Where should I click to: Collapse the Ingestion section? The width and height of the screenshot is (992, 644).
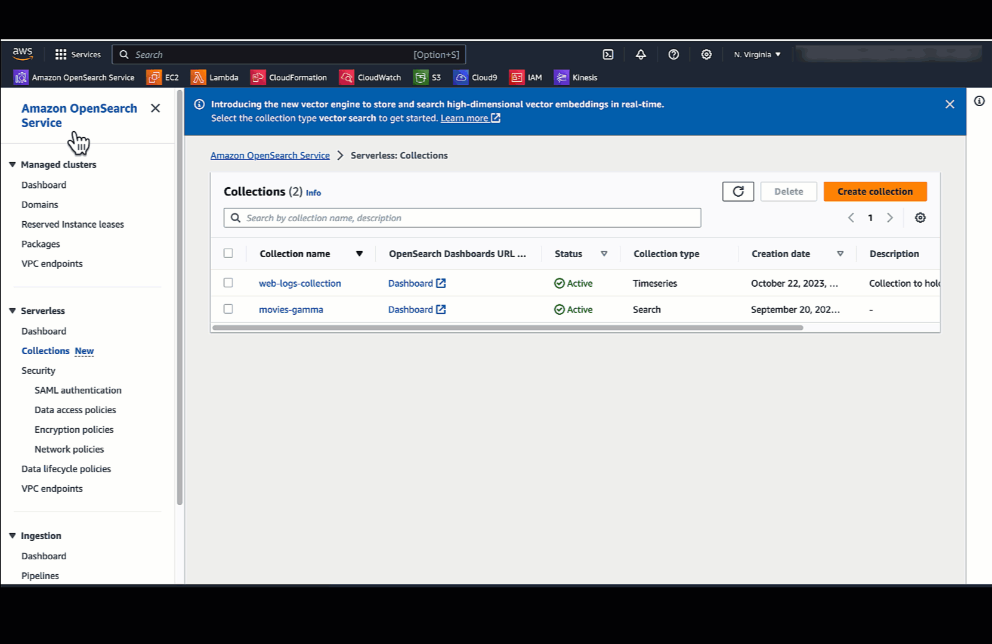(13, 535)
